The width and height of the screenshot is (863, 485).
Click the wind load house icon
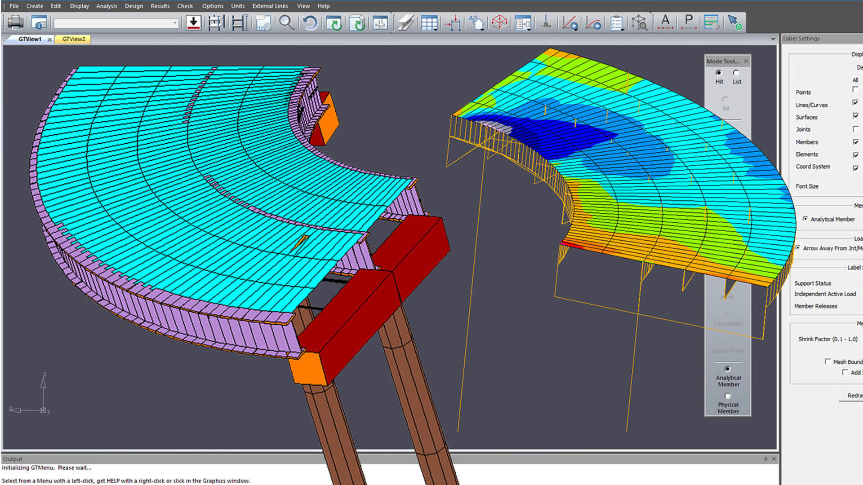tap(476, 22)
